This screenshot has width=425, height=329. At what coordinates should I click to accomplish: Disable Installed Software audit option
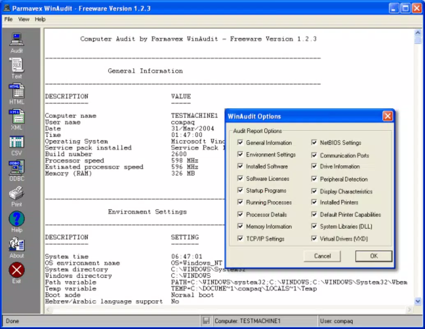pyautogui.click(x=240, y=166)
